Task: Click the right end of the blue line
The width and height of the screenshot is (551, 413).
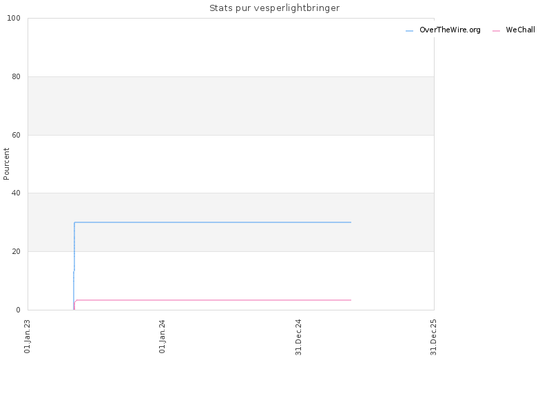Action: click(x=351, y=222)
